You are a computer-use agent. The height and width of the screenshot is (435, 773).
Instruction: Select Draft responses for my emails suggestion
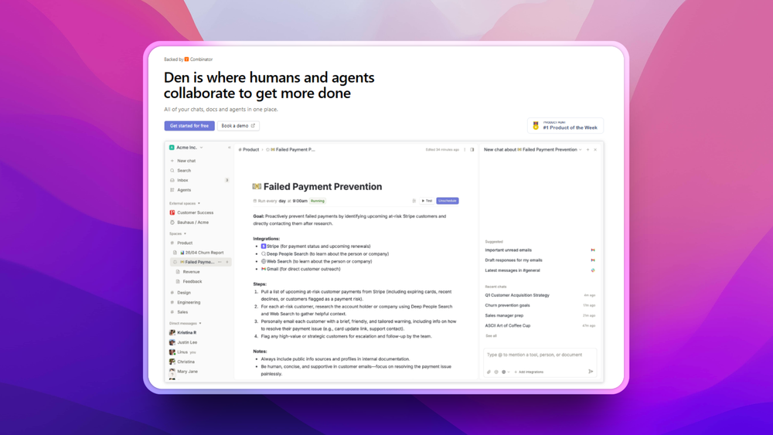pyautogui.click(x=540, y=260)
